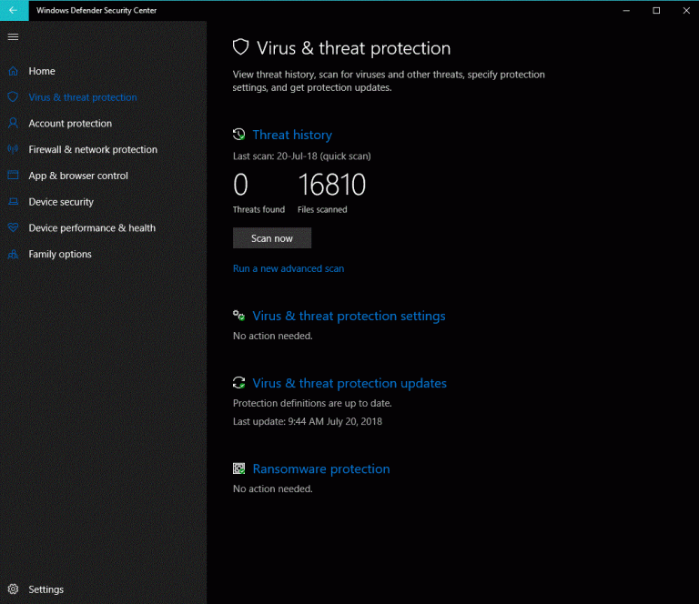Screen dimensions: 699x604
Task: Click the back arrow in title bar
Action: [13, 10]
